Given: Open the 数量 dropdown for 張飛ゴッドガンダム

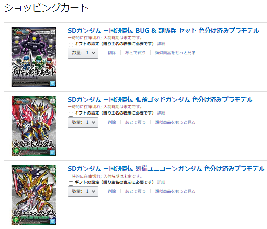Looking at the screenshot, I should pyautogui.click(x=83, y=122).
